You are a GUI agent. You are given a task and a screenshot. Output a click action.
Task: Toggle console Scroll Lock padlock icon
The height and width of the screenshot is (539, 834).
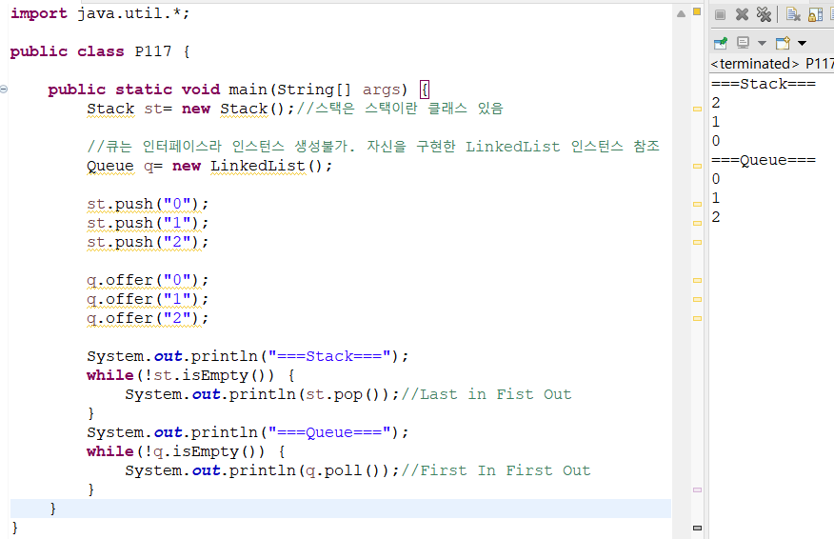point(815,14)
